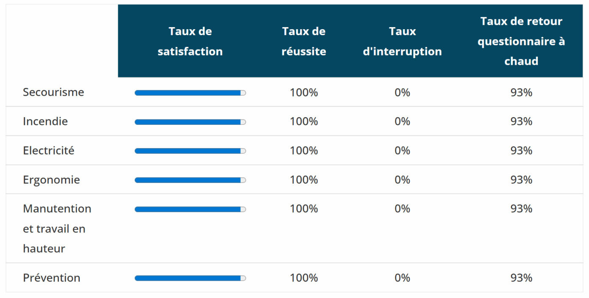Screen dimensions: 589x298
Task: Select the Taux de satisfaction column header
Action: [190, 41]
